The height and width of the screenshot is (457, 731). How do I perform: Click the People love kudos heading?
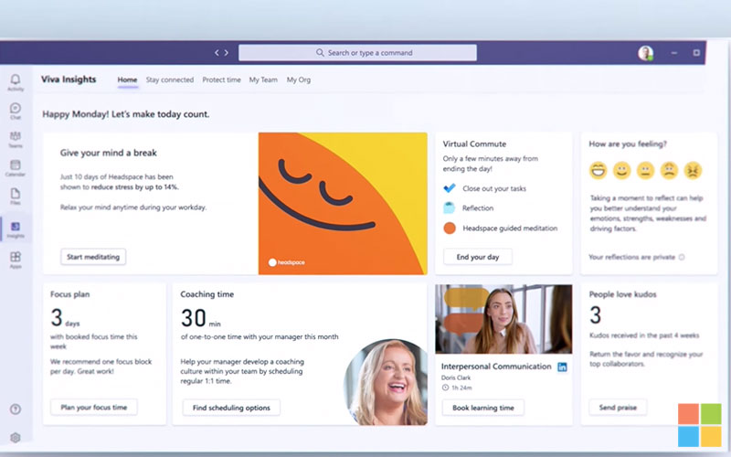pyautogui.click(x=622, y=294)
